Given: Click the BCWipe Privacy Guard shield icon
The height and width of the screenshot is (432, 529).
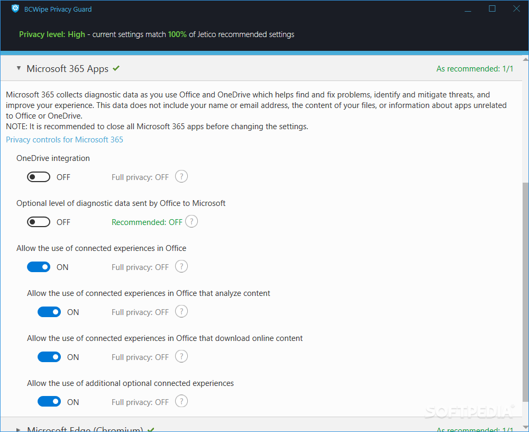Looking at the screenshot, I should (15, 9).
